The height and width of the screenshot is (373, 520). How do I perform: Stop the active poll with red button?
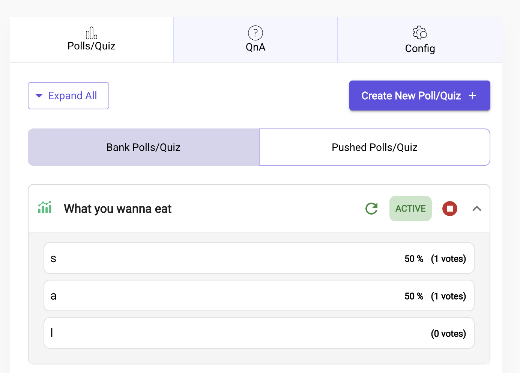(x=449, y=209)
